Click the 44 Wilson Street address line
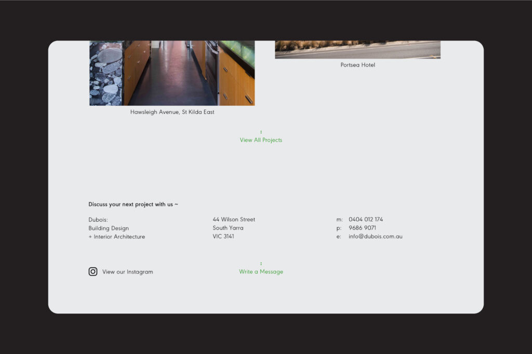This screenshot has width=532, height=354. coord(234,220)
